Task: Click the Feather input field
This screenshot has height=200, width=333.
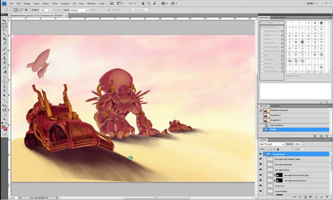Action: tap(44, 10)
